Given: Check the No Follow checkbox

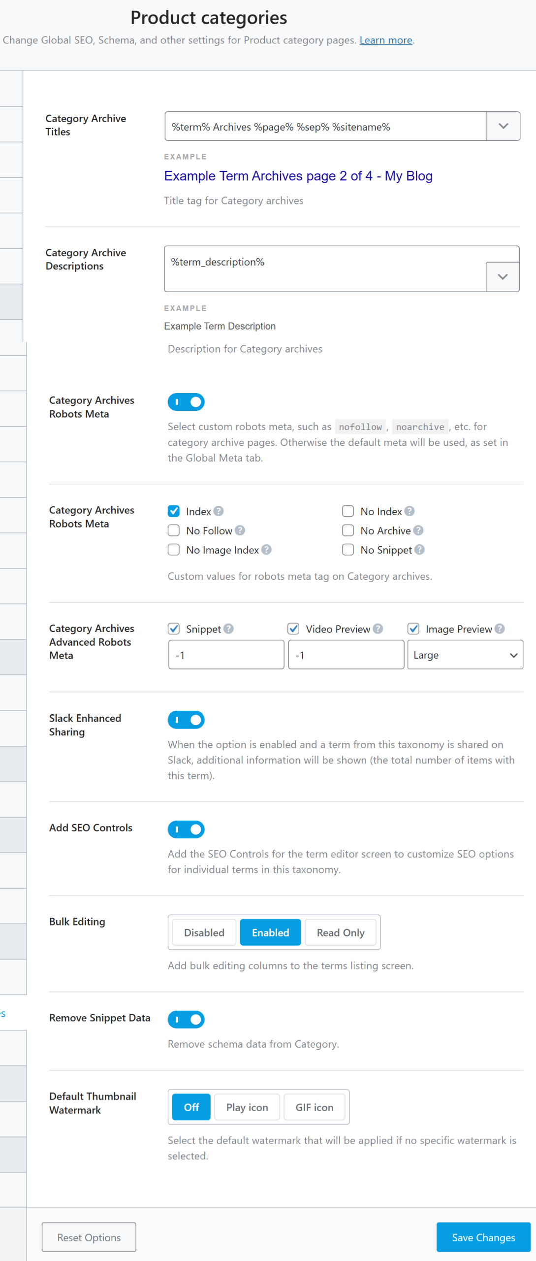Looking at the screenshot, I should (174, 531).
